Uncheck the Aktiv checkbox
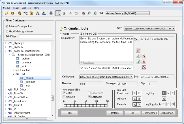The width and height of the screenshot is (184, 124). [x=64, y=93]
